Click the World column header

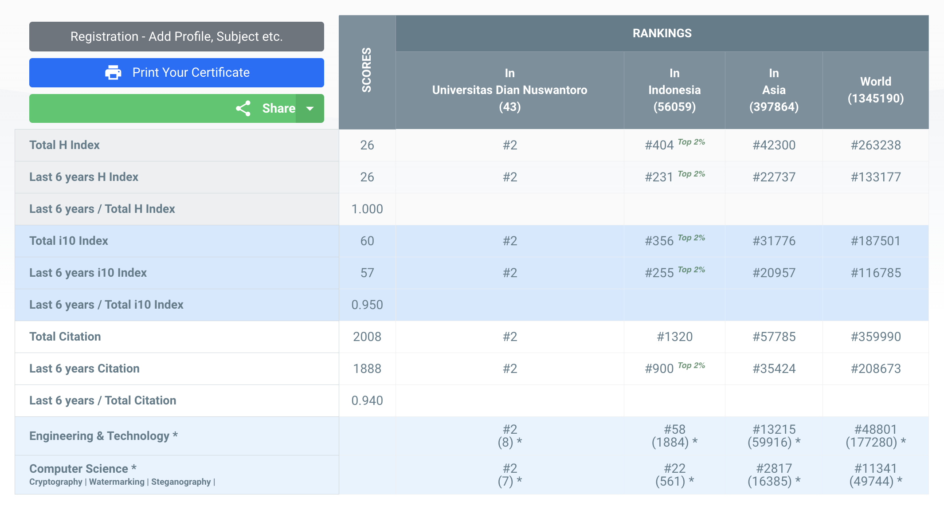[875, 90]
